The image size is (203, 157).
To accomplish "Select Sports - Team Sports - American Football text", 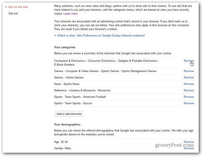I will tap(80, 97).
